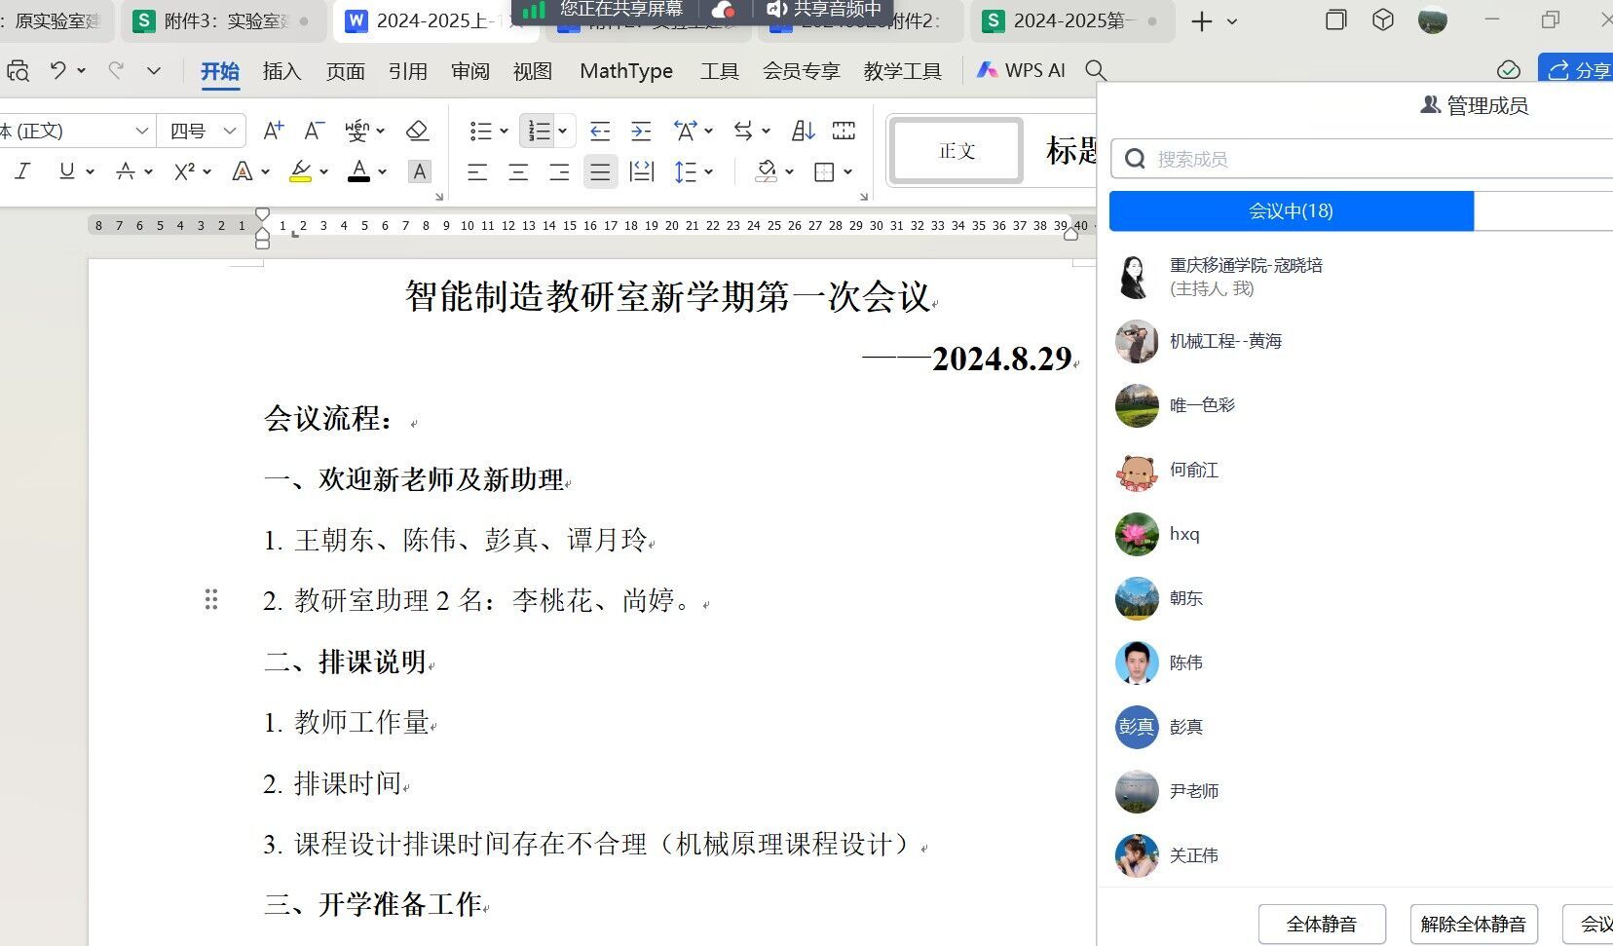Toggle justified alignment button
This screenshot has height=946, width=1613.
(x=600, y=172)
